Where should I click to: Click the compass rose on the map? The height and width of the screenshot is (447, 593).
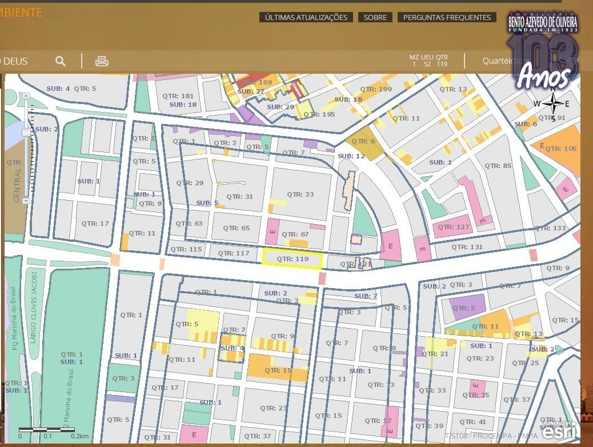(x=553, y=103)
